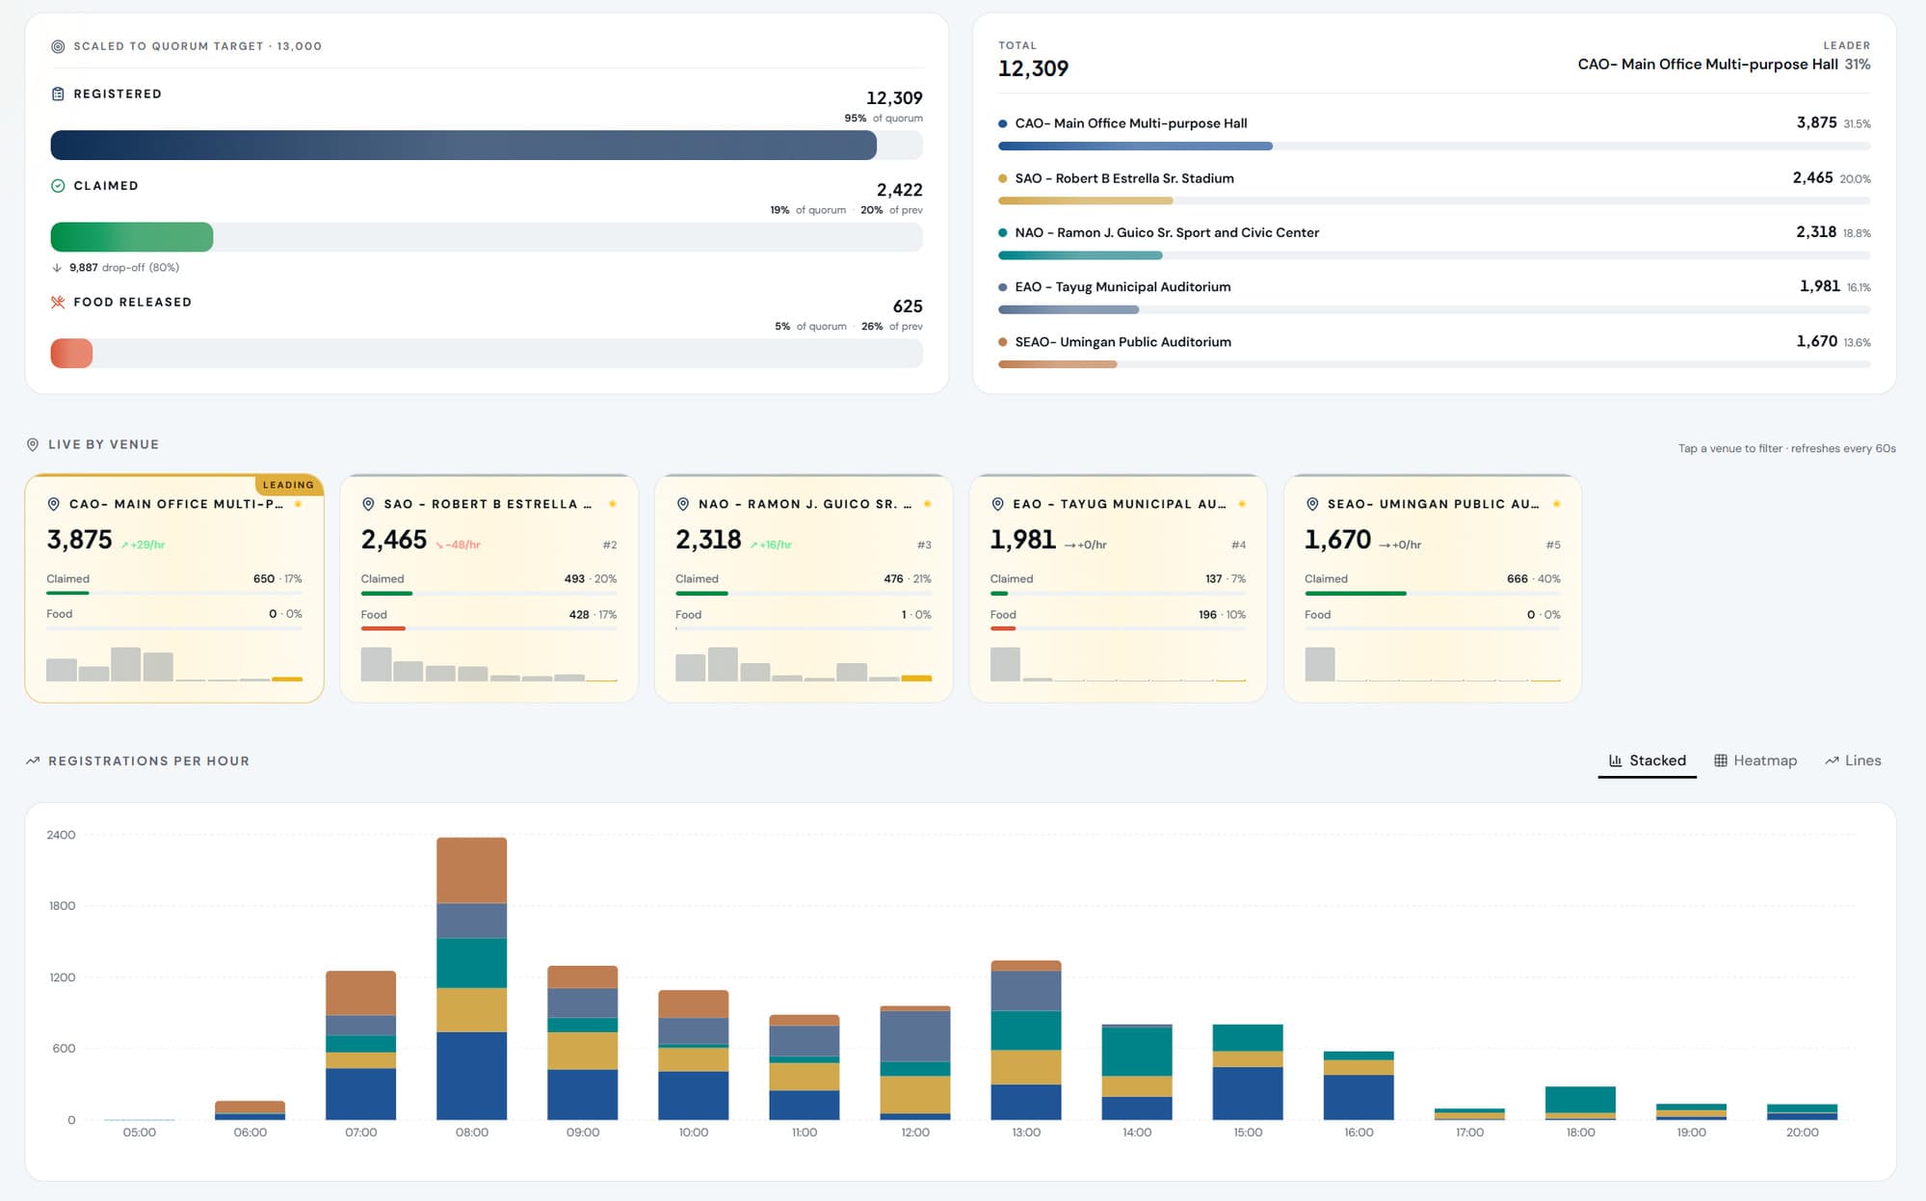Image resolution: width=1926 pixels, height=1201 pixels.
Task: Click the green up-arrow trend icon by +16/hr
Action: 754,546
